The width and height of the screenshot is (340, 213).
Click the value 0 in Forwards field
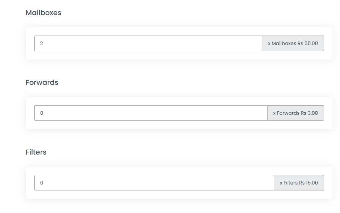click(x=42, y=113)
